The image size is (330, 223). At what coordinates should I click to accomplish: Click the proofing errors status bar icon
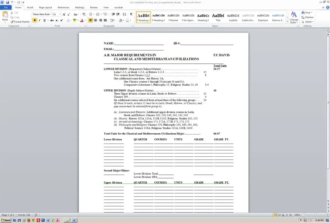pyautogui.click(x=35, y=215)
